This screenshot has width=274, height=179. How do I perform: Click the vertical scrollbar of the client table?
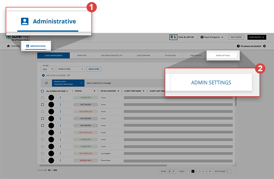point(236,100)
